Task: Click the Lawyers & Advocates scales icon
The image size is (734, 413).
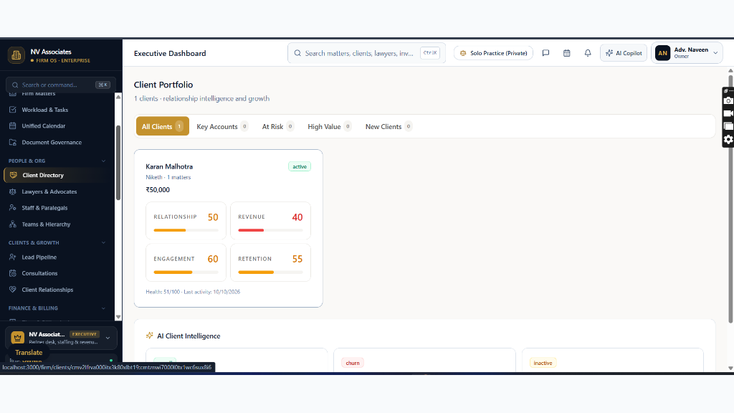Action: 13,191
